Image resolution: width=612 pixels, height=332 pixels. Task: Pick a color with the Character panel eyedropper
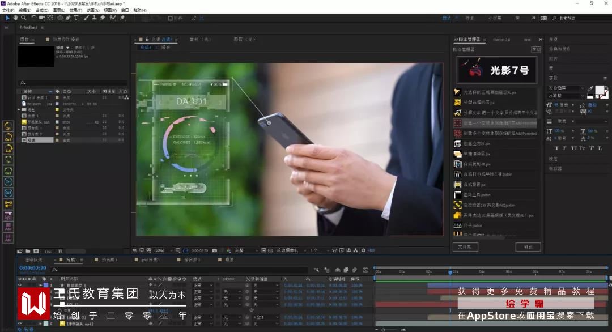tap(590, 89)
